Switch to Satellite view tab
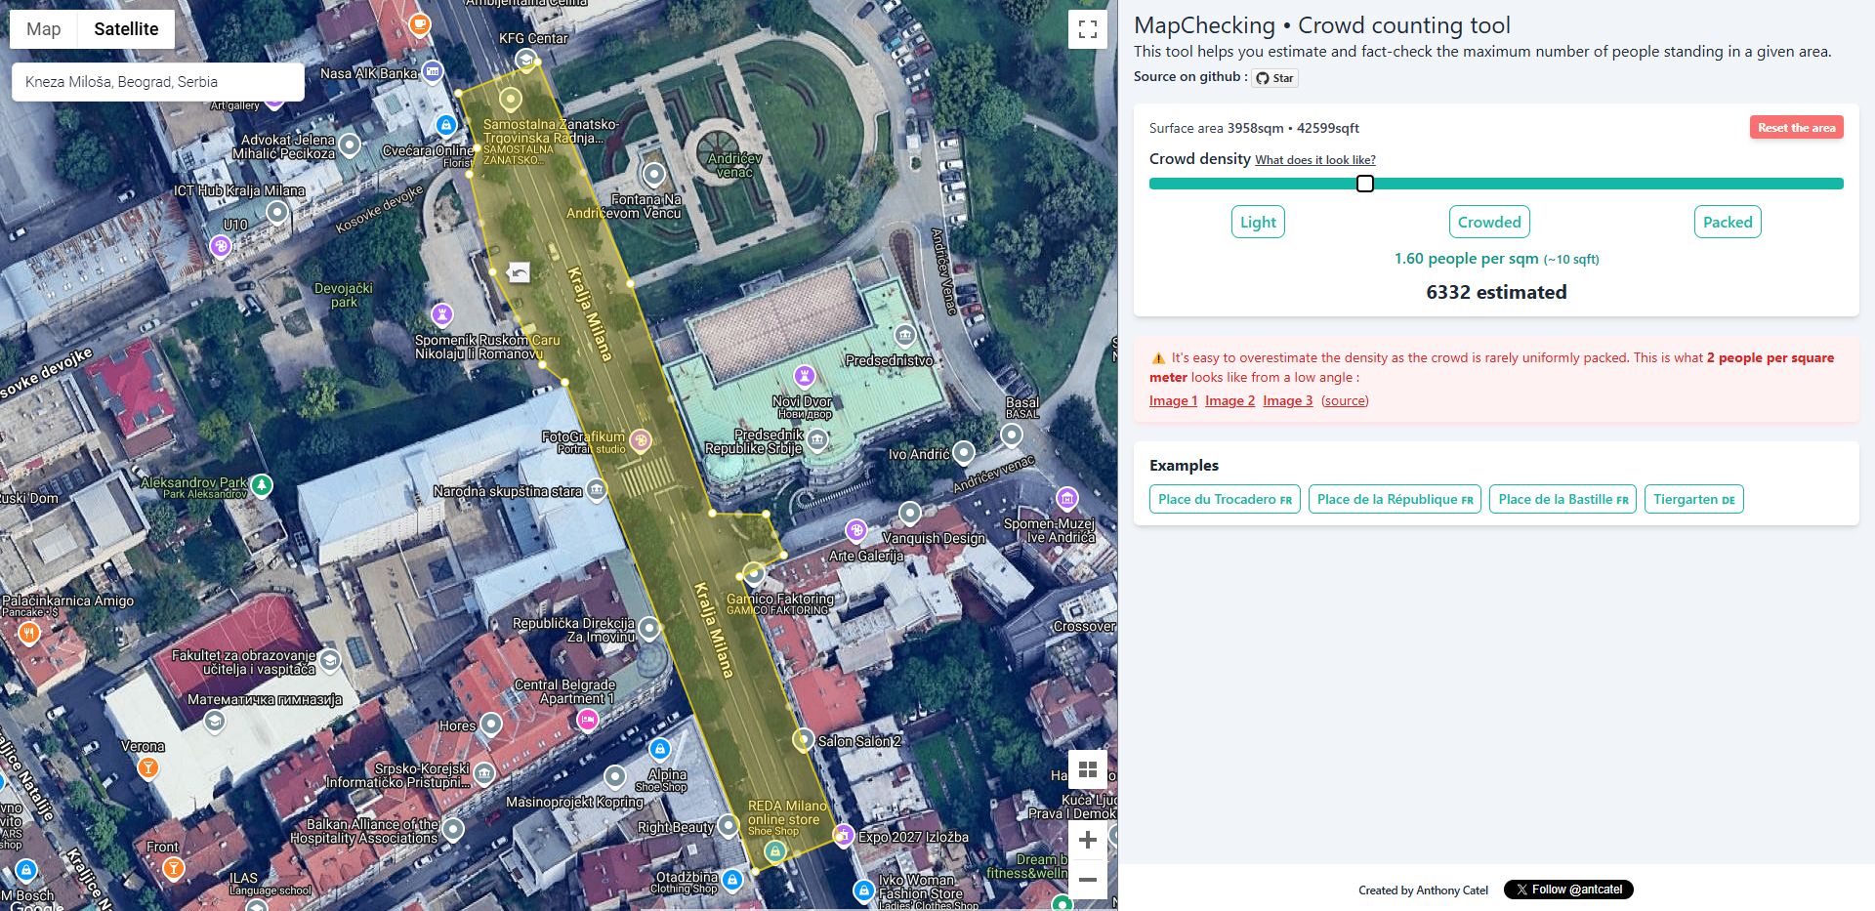This screenshot has width=1875, height=911. [126, 29]
